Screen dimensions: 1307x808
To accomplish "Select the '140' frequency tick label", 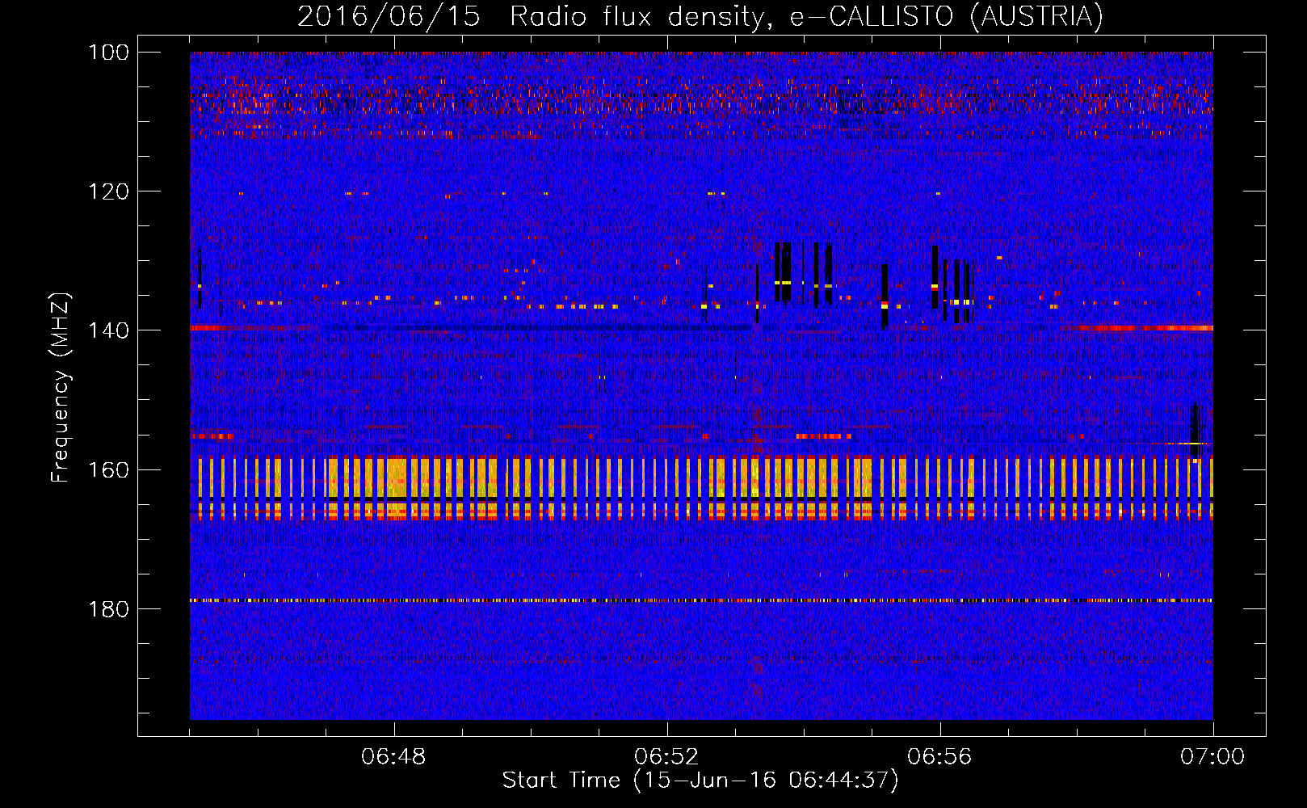I will (x=109, y=330).
